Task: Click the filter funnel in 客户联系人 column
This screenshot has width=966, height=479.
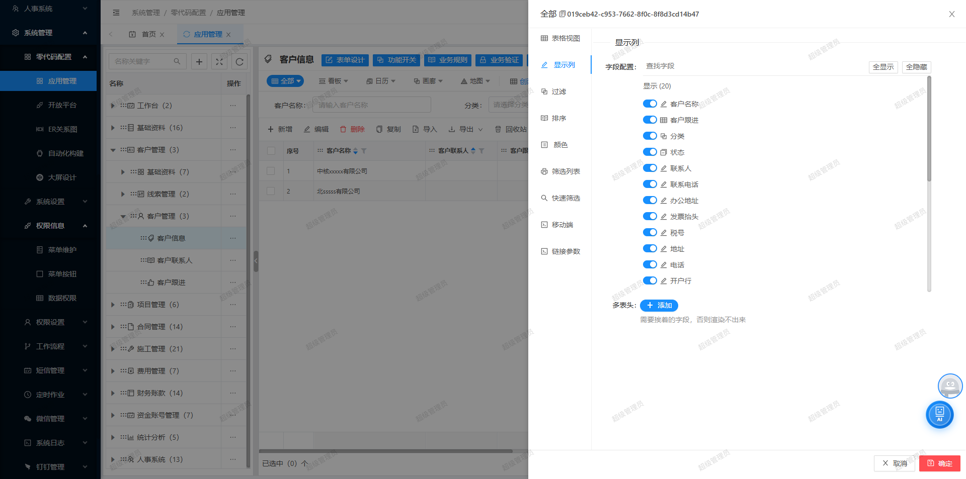Action: pos(481,151)
